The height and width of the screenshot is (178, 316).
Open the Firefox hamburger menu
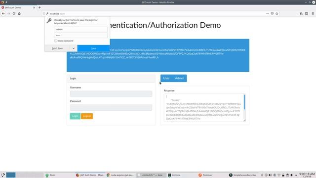coord(313,13)
